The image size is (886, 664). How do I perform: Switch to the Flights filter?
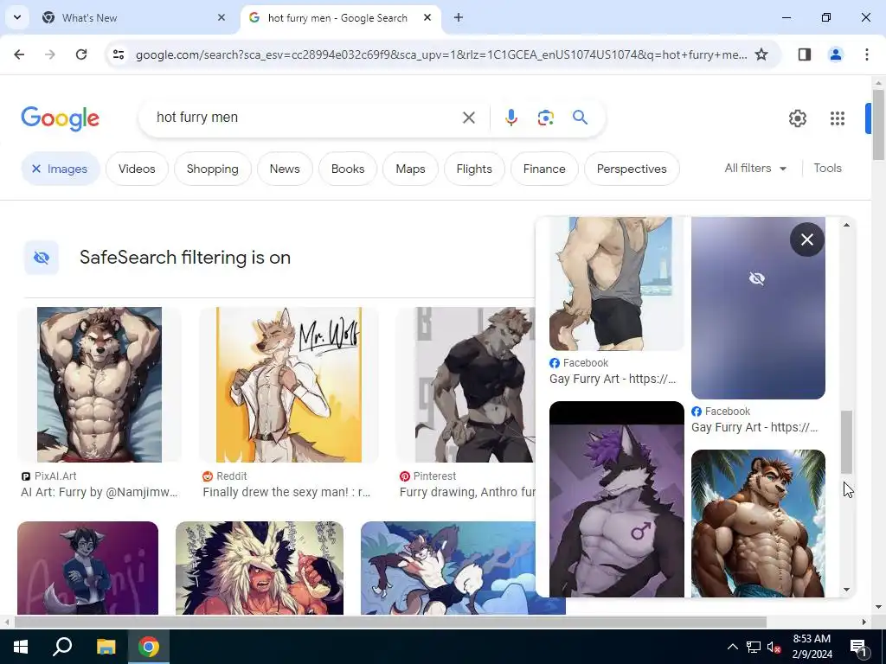click(x=474, y=169)
